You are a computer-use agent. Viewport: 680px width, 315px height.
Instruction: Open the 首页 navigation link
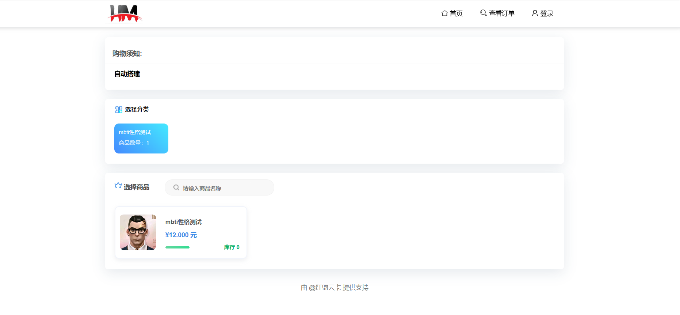pyautogui.click(x=456, y=14)
